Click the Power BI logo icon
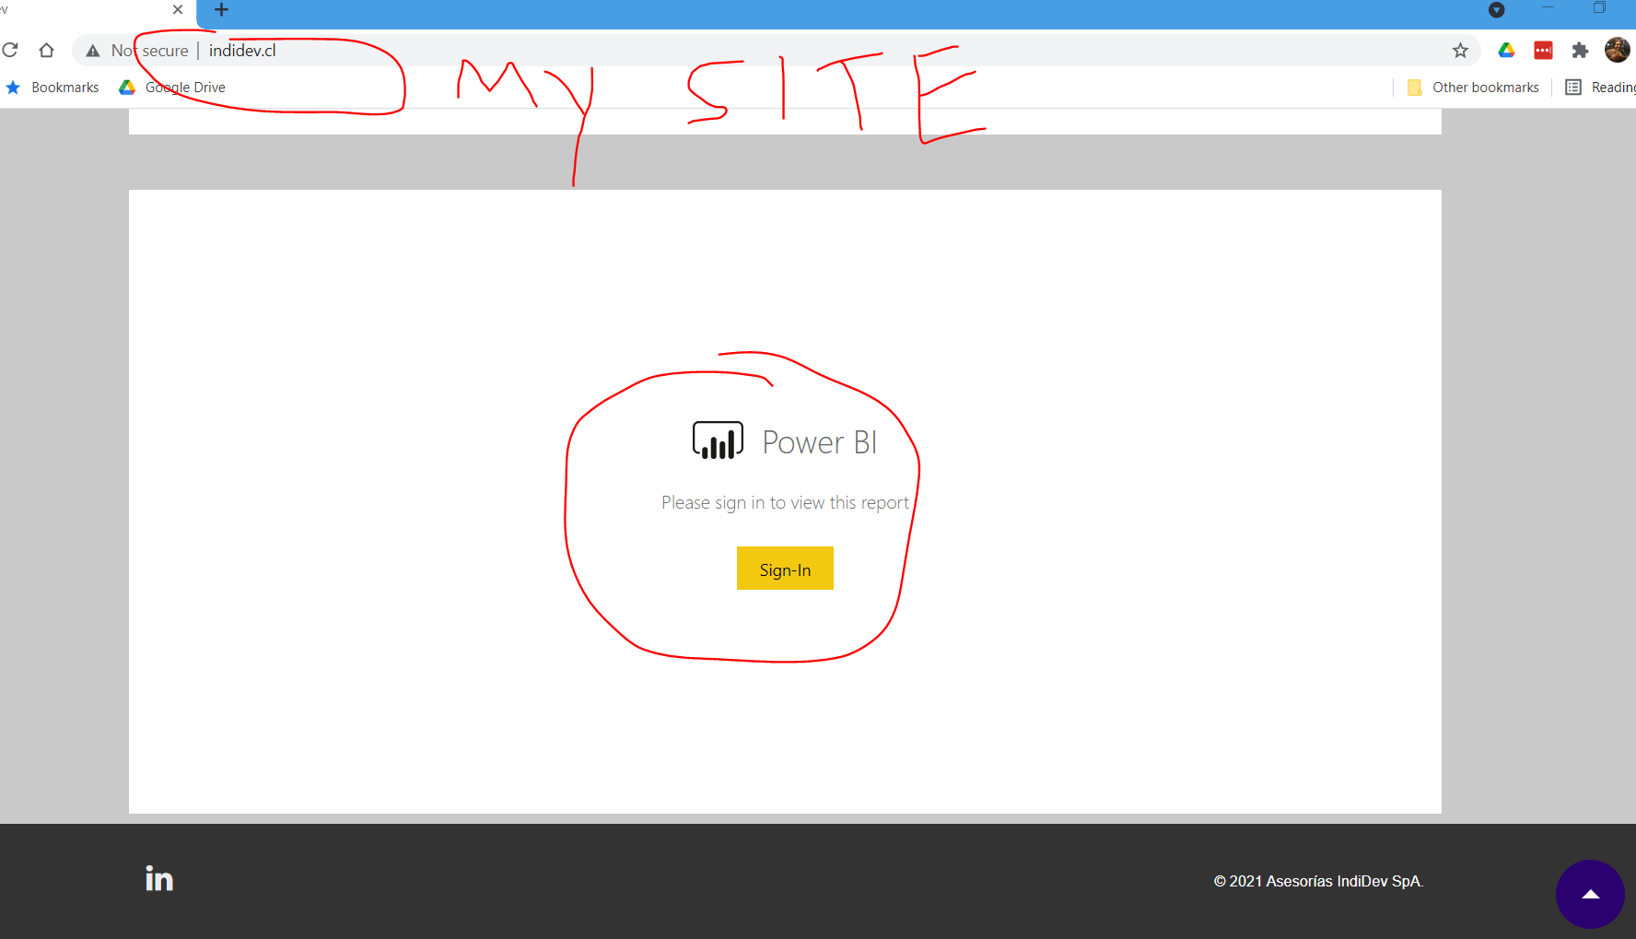This screenshot has height=939, width=1636. (x=718, y=440)
